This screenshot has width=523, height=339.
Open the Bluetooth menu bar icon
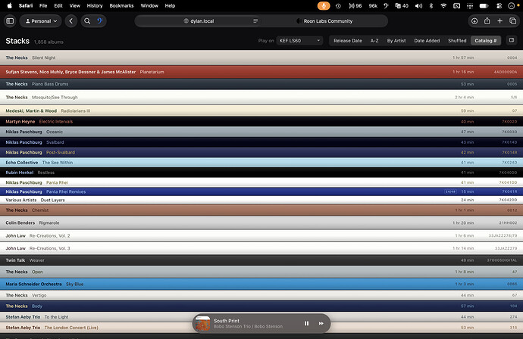[431, 5]
